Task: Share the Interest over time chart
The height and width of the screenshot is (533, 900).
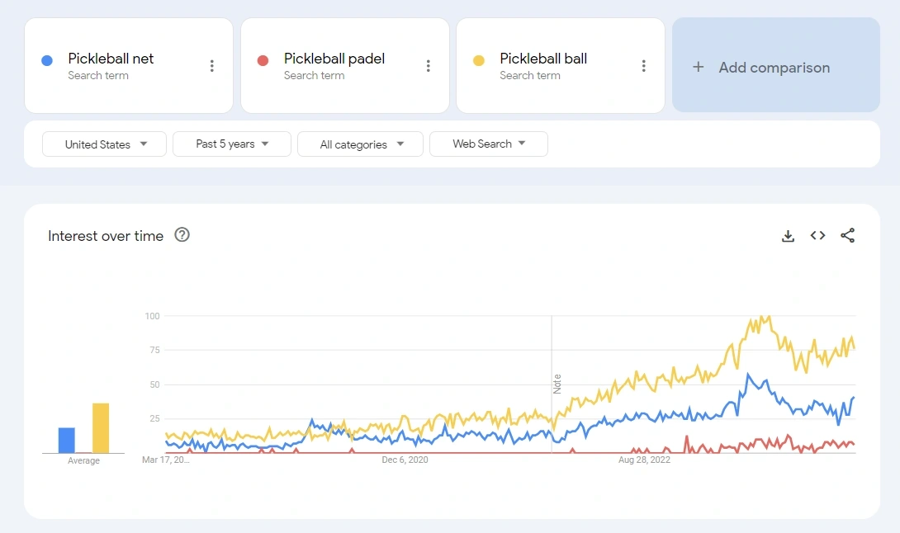Action: 848,235
